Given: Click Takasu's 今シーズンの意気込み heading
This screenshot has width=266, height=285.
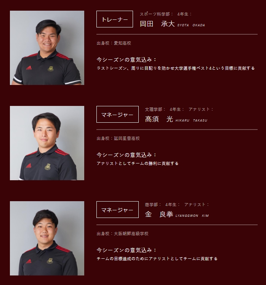Looking at the screenshot, I should point(127,155).
